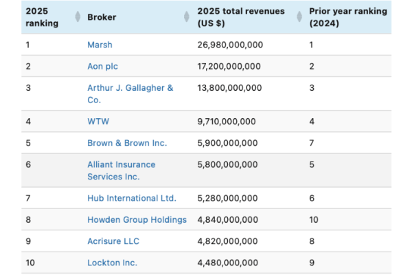The width and height of the screenshot is (412, 275).
Task: Click the '2025 ranking' column header
Action: [42, 17]
